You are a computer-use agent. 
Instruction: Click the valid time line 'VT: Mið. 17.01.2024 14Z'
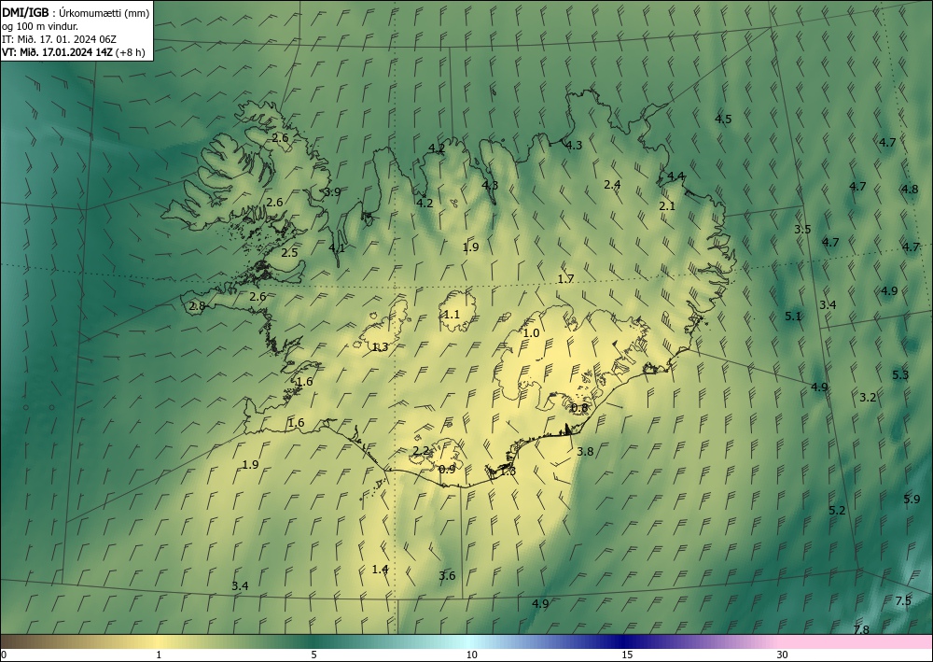pyautogui.click(x=57, y=51)
